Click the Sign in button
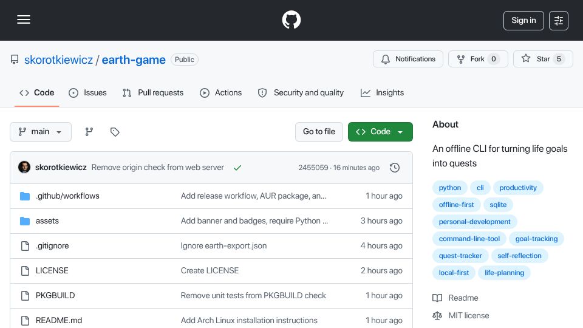This screenshot has height=328, width=583. 523,21
